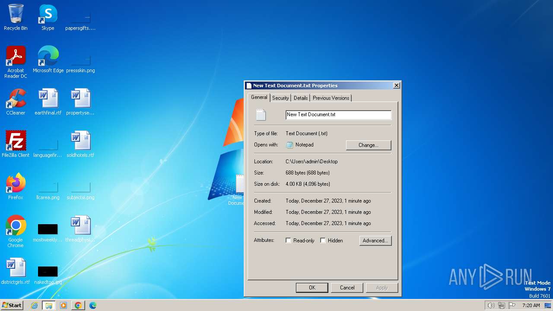Click the Text Document (.txt) file type

(306, 133)
